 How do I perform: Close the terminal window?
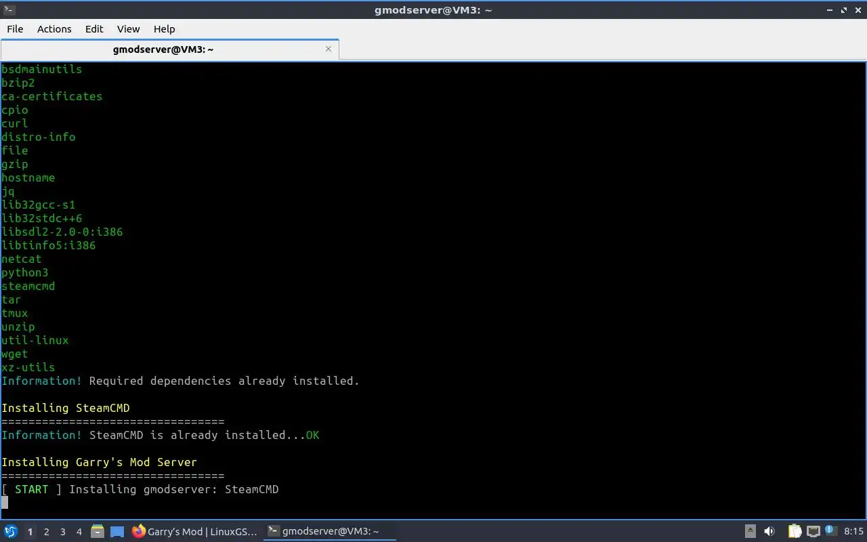(858, 10)
